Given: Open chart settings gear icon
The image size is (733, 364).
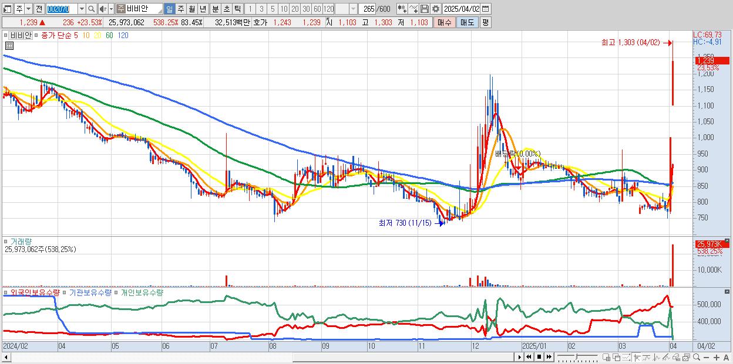Looking at the screenshot, I should [436, 9].
